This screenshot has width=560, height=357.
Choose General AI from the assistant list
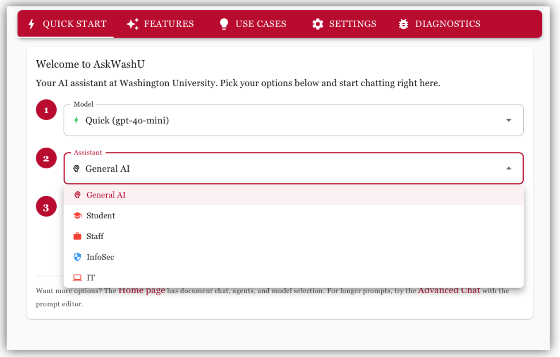click(106, 195)
